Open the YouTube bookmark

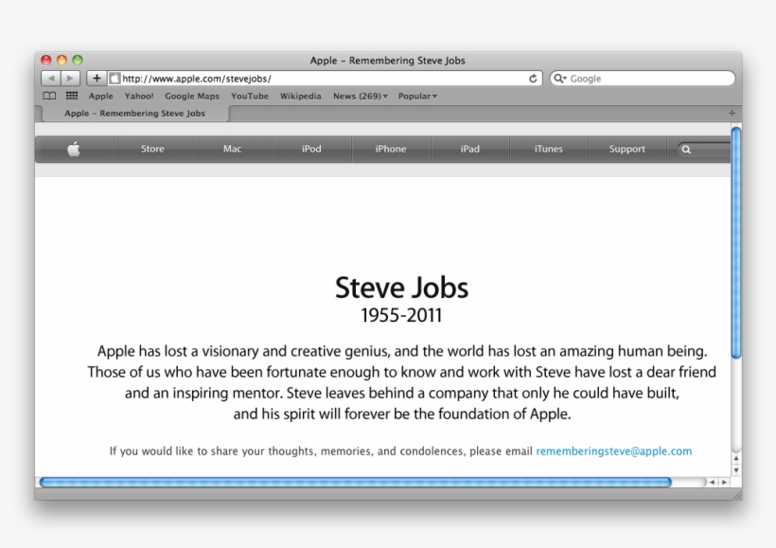coord(250,96)
